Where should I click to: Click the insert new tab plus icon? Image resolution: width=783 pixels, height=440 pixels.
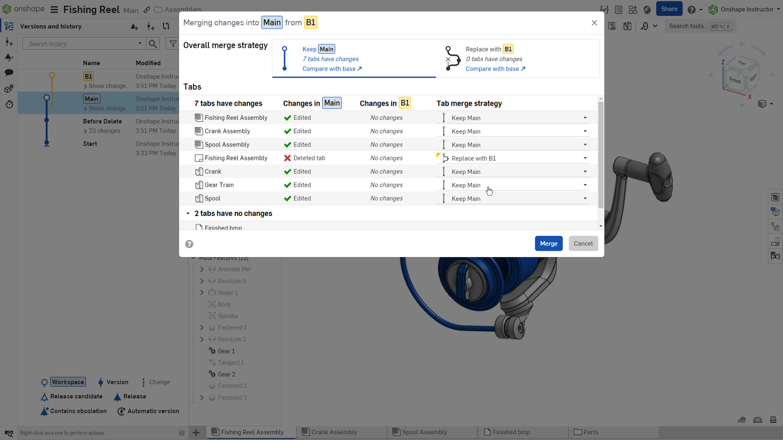[196, 432]
